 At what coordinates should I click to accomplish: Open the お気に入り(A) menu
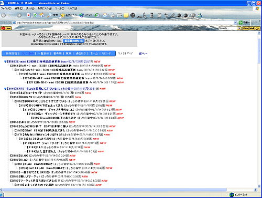click(x=45, y=8)
